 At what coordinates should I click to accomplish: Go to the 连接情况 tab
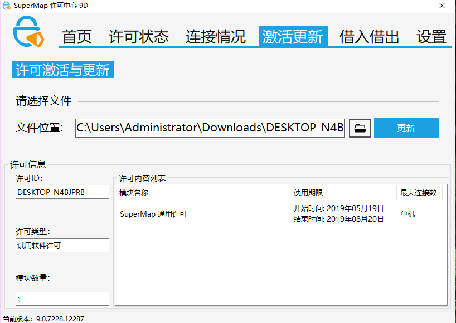[x=216, y=37]
